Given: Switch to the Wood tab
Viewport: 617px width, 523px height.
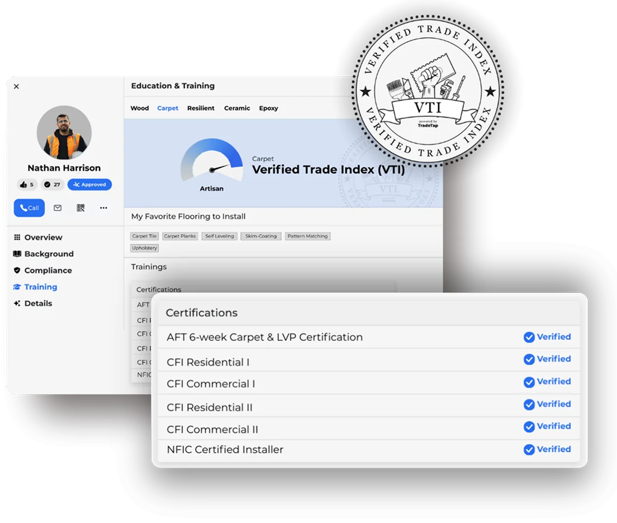Looking at the screenshot, I should tap(140, 108).
